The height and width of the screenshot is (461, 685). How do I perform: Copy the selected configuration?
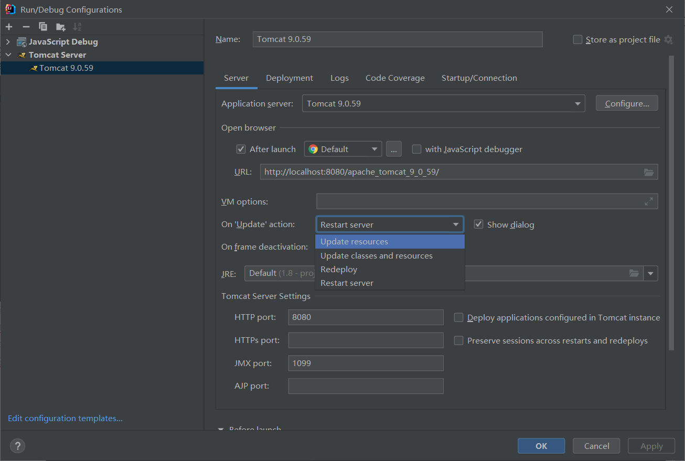(x=43, y=27)
